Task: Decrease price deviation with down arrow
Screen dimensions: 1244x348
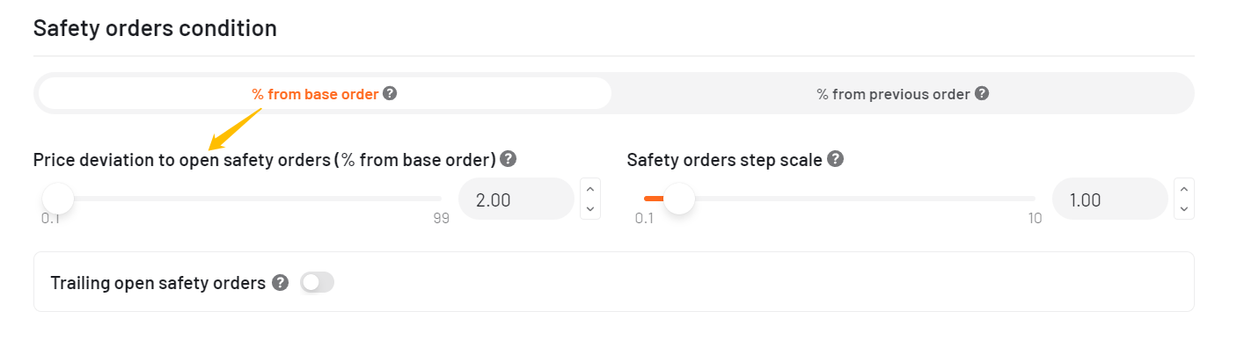Action: (x=590, y=209)
